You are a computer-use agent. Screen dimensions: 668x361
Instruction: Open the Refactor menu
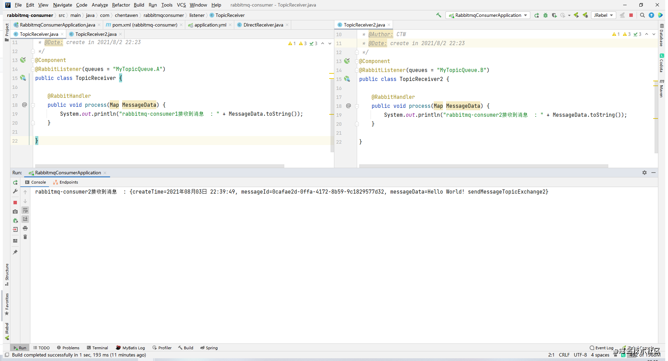point(121,5)
